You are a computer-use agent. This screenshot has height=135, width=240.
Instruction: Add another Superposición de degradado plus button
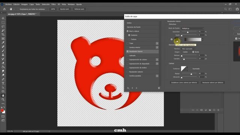157,64
